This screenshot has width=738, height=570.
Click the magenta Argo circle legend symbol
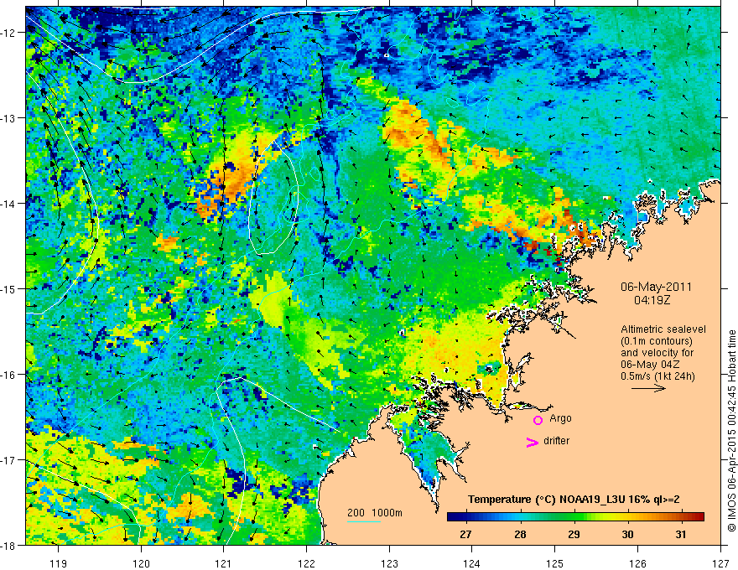pyautogui.click(x=538, y=420)
